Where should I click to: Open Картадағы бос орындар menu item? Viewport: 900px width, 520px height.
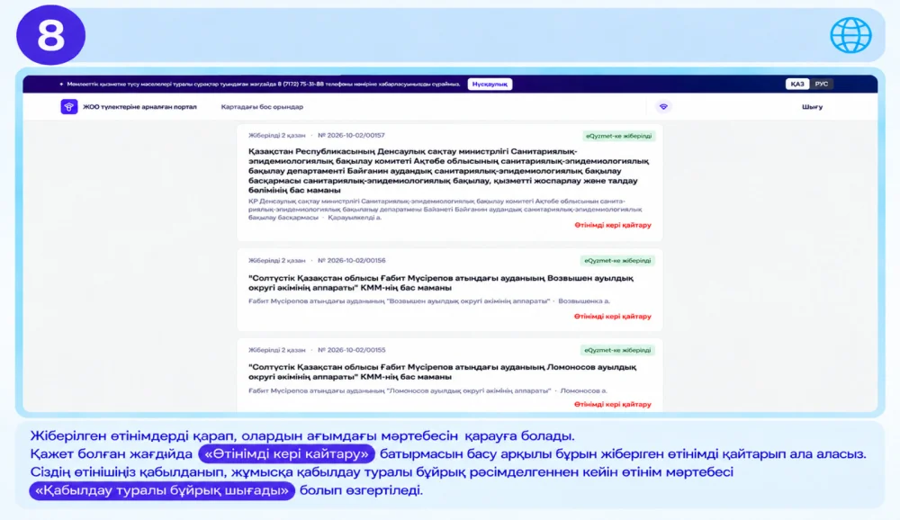[262, 107]
